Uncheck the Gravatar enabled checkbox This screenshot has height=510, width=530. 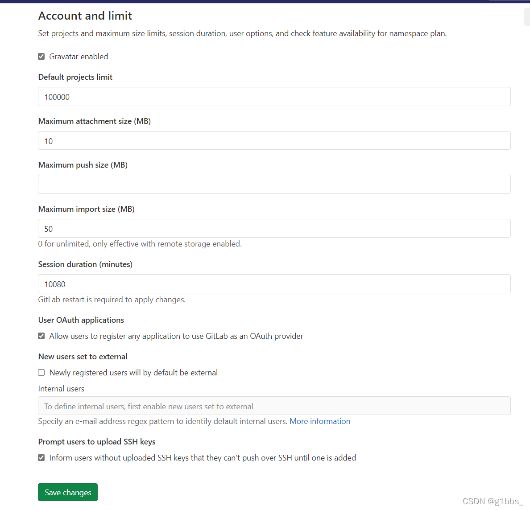coord(41,57)
